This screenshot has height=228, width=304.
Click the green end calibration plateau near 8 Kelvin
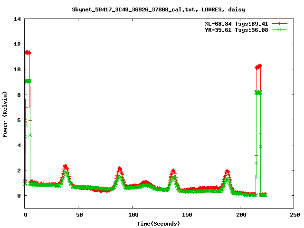click(x=258, y=93)
